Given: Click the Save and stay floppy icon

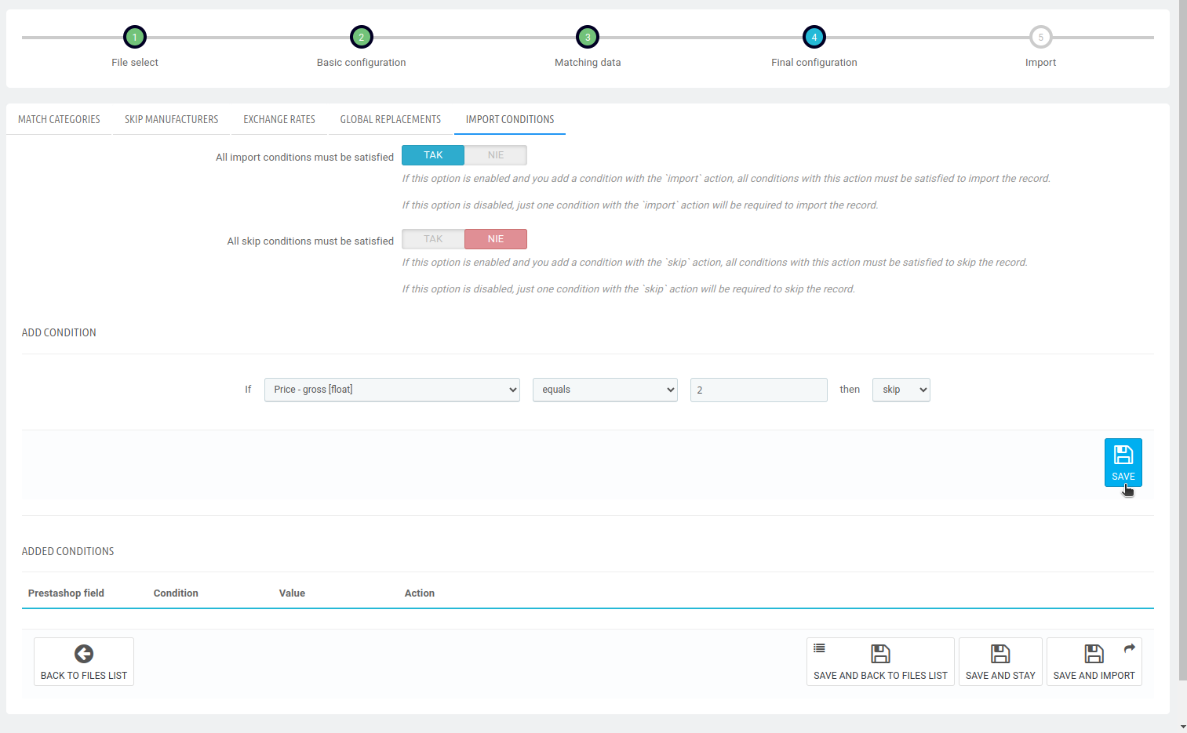Looking at the screenshot, I should (x=1000, y=654).
